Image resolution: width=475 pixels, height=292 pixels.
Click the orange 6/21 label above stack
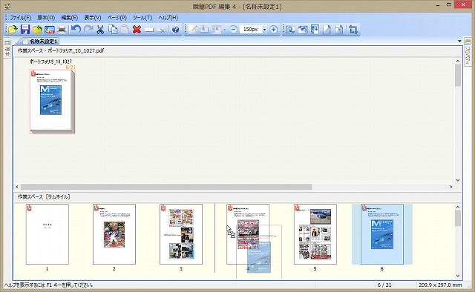coord(71,67)
